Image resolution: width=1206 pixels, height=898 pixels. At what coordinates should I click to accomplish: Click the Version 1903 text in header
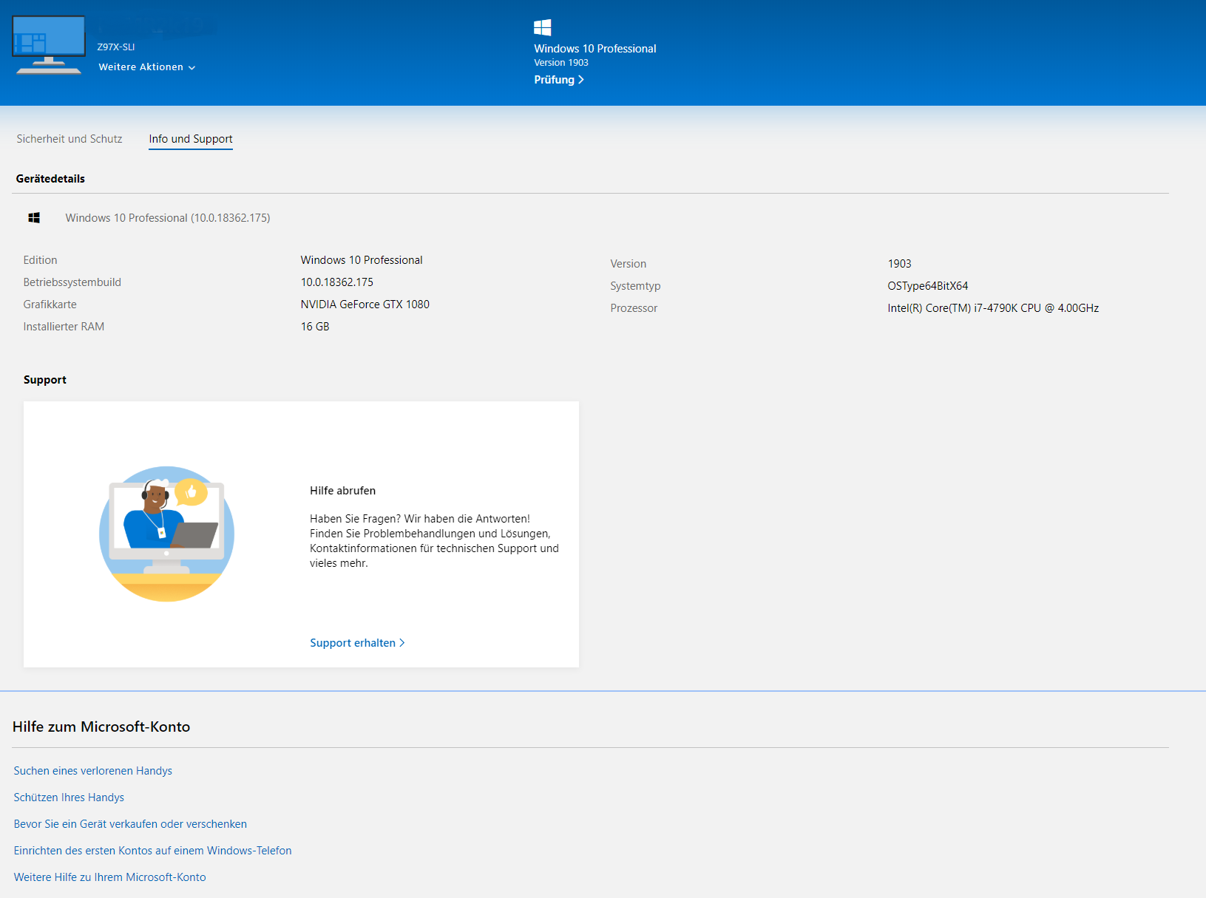click(561, 63)
